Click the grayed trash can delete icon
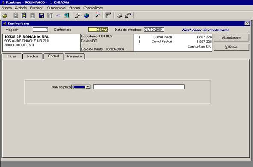This screenshot has height=167, width=253. click(50, 15)
